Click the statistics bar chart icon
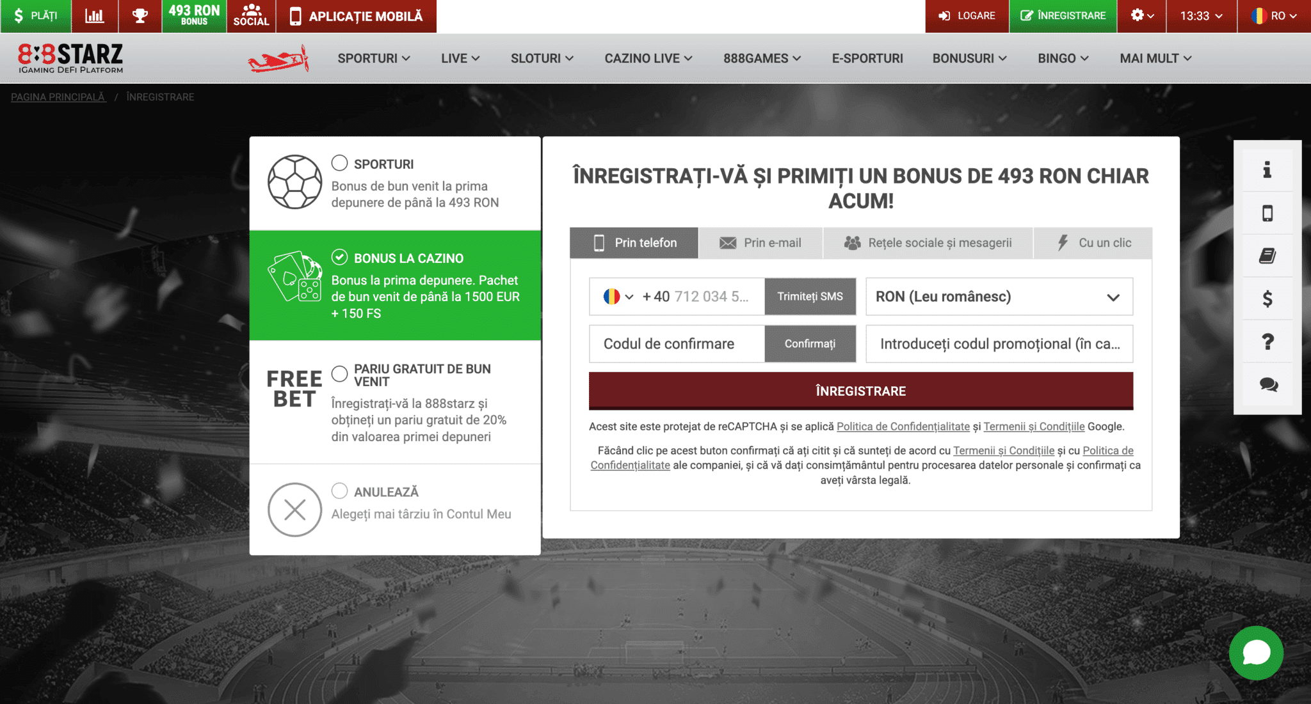1311x704 pixels. pos(95,16)
